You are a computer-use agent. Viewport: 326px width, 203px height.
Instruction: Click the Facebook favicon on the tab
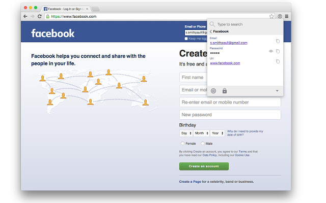coord(45,9)
